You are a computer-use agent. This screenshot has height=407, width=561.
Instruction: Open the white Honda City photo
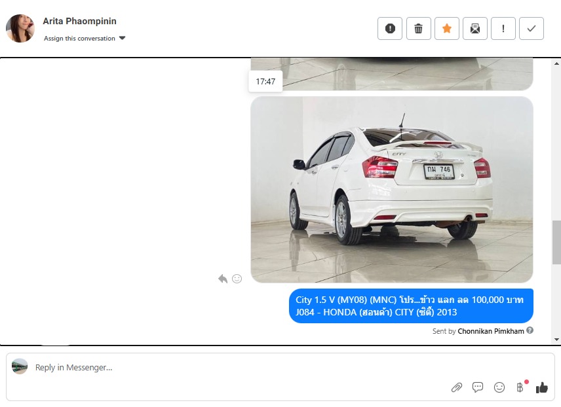pyautogui.click(x=392, y=189)
